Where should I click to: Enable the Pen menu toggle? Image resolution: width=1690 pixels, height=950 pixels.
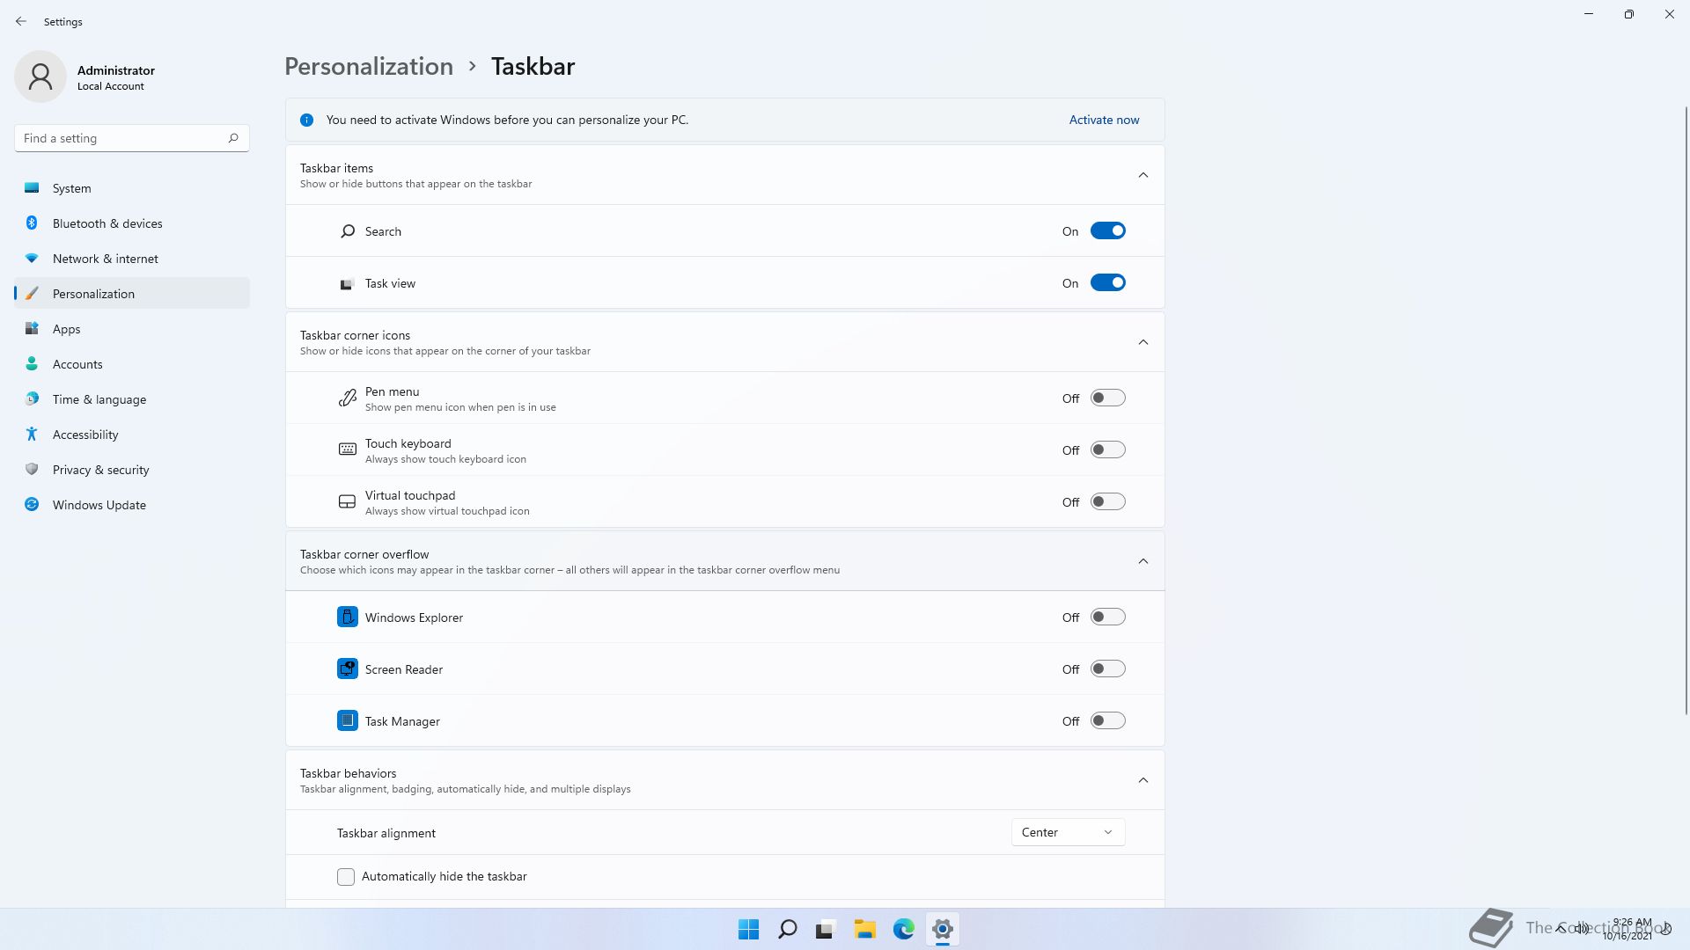(x=1108, y=398)
